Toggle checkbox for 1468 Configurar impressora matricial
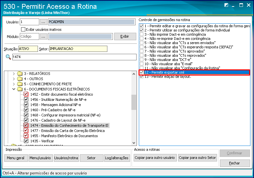 point(26,115)
